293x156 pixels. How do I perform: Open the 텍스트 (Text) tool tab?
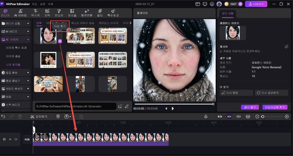point(36,13)
